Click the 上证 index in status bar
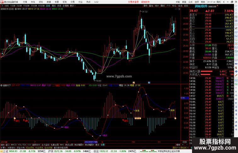 click(5, 151)
